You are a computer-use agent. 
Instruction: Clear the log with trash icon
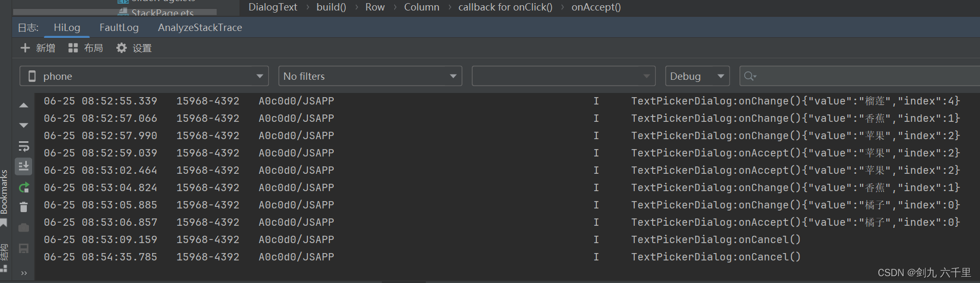coord(24,207)
